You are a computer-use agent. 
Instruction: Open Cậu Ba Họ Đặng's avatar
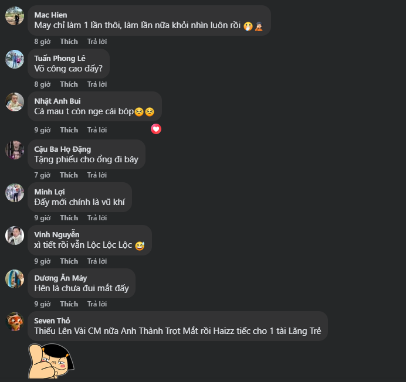15,150
